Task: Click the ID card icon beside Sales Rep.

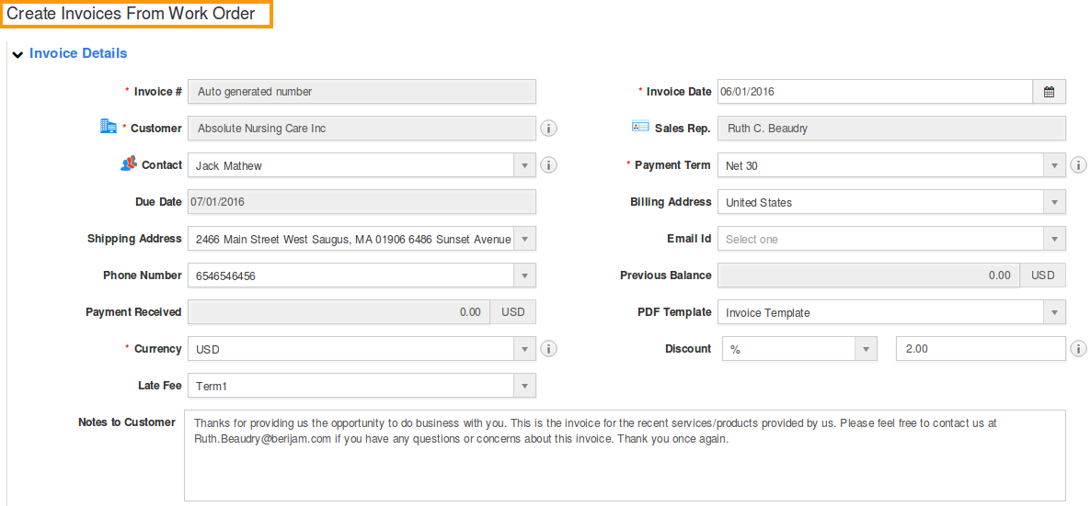Action: tap(640, 127)
